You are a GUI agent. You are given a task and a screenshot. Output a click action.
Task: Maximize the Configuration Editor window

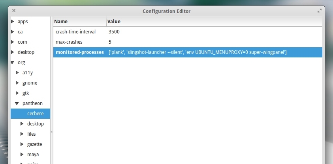(x=319, y=11)
